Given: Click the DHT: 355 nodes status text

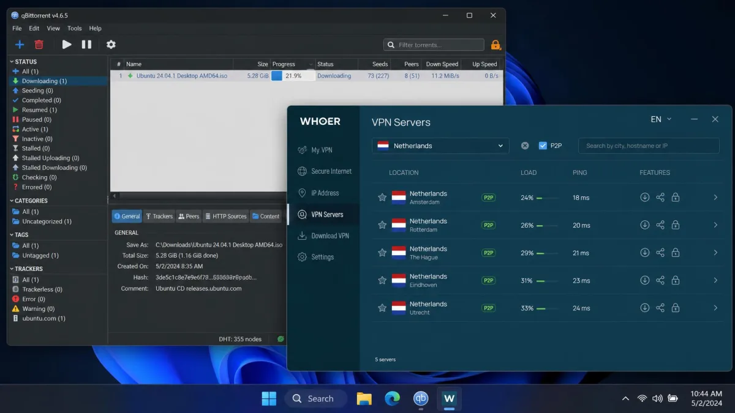Looking at the screenshot, I should pyautogui.click(x=240, y=339).
